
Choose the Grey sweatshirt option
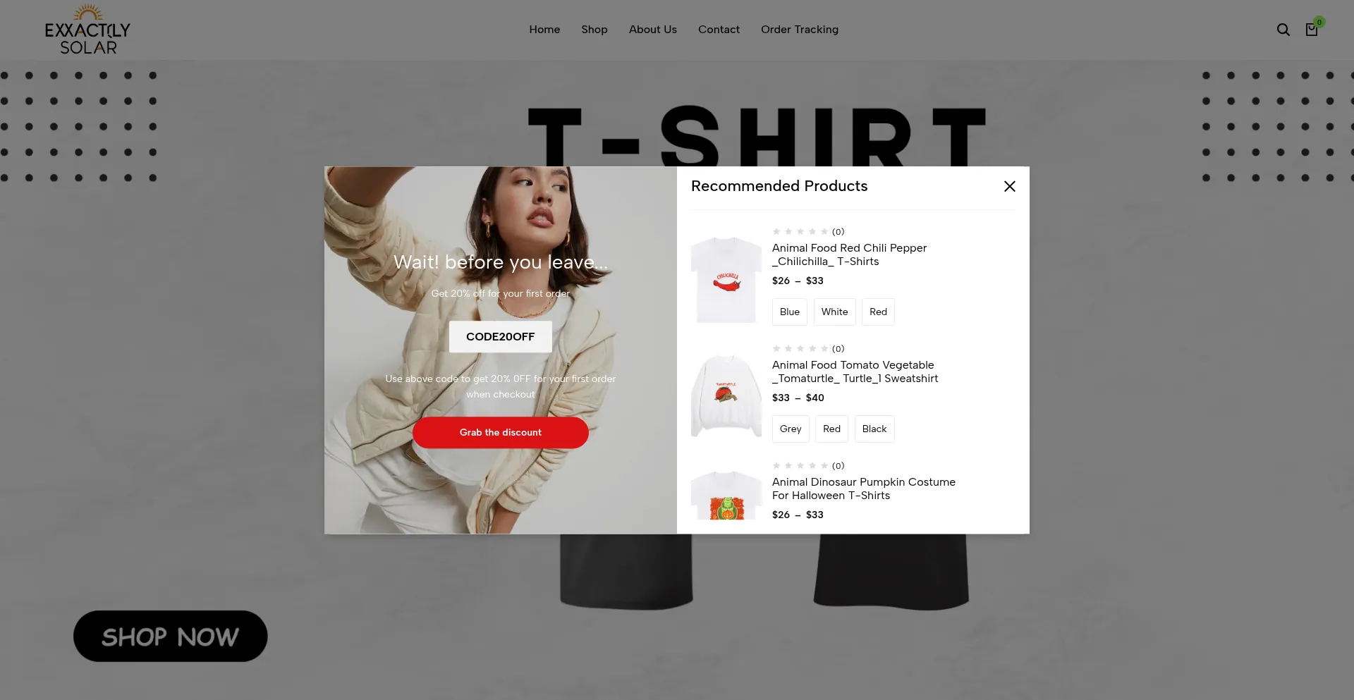(790, 429)
